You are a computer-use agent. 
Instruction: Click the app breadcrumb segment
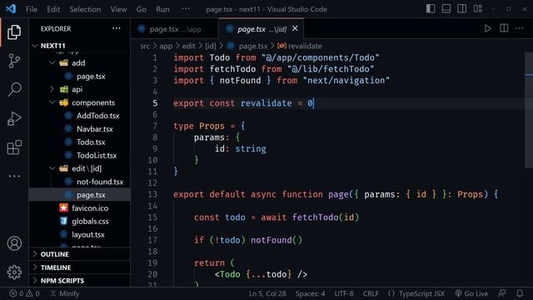166,46
